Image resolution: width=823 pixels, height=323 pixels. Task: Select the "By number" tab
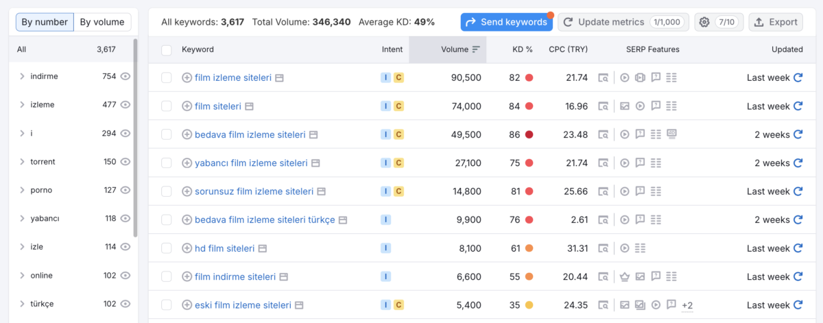point(45,22)
